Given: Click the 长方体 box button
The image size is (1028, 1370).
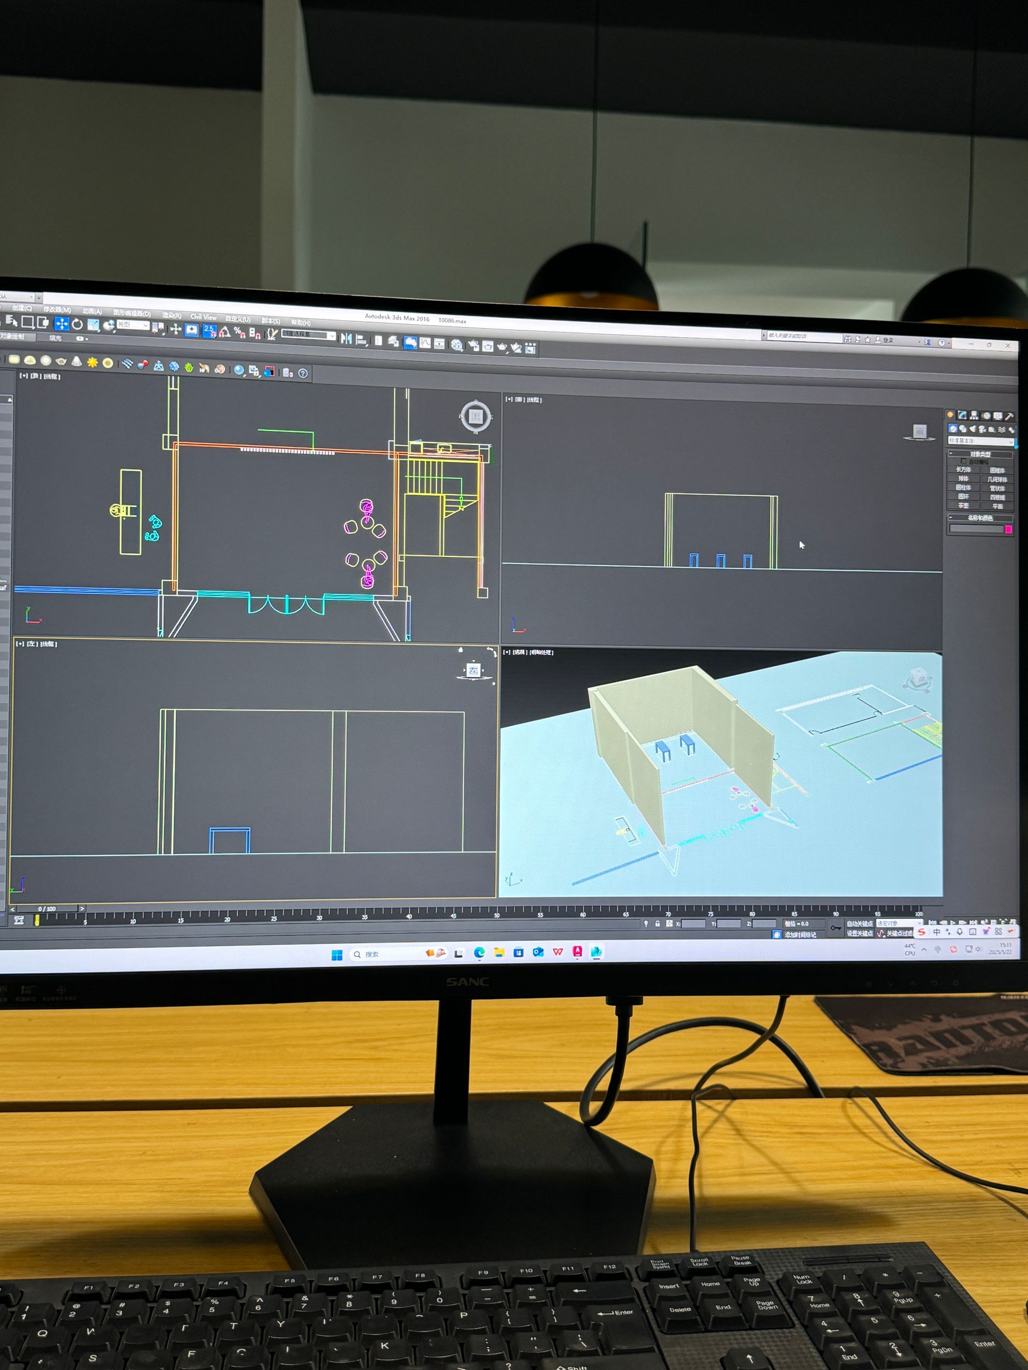Looking at the screenshot, I should (x=963, y=470).
